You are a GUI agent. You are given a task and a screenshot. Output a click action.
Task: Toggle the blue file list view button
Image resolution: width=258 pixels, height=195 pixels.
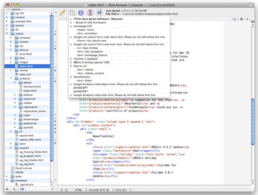22,189
